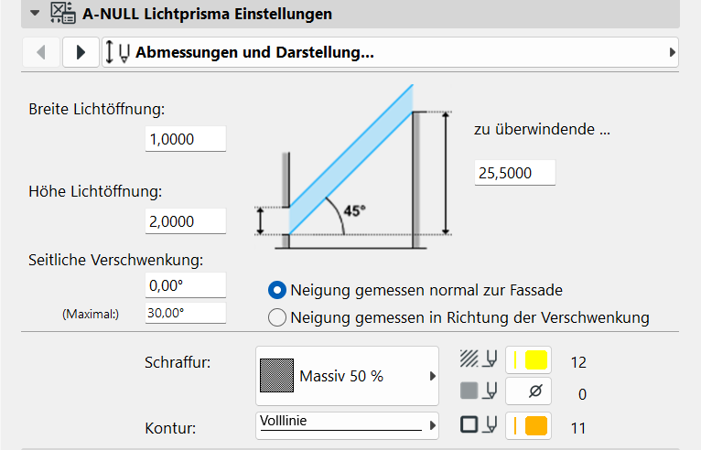Click the Höhe Lichtöffnung value field
Viewport: 701px width, 450px height.
(x=185, y=220)
